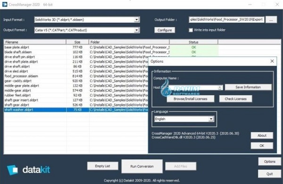Open the Output Format dropdown
283x184 pixels.
click(x=137, y=30)
